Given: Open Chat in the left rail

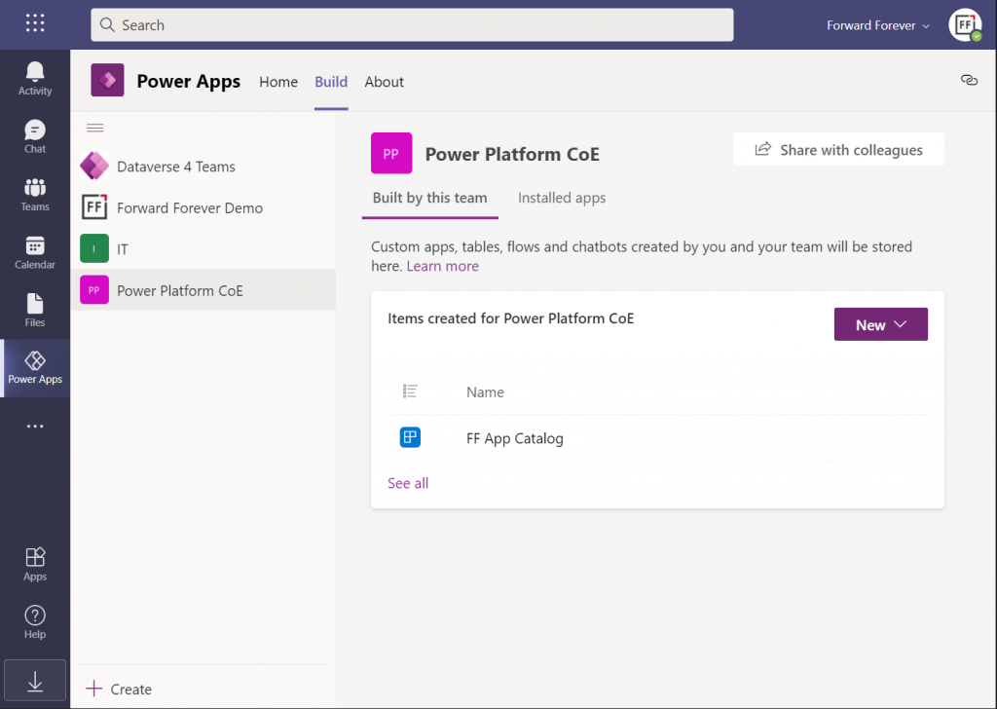Looking at the screenshot, I should click(x=35, y=136).
